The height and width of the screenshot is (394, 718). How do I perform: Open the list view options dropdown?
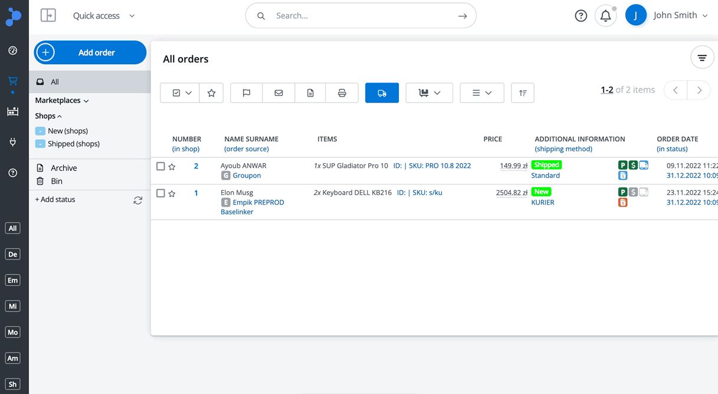pyautogui.click(x=482, y=93)
